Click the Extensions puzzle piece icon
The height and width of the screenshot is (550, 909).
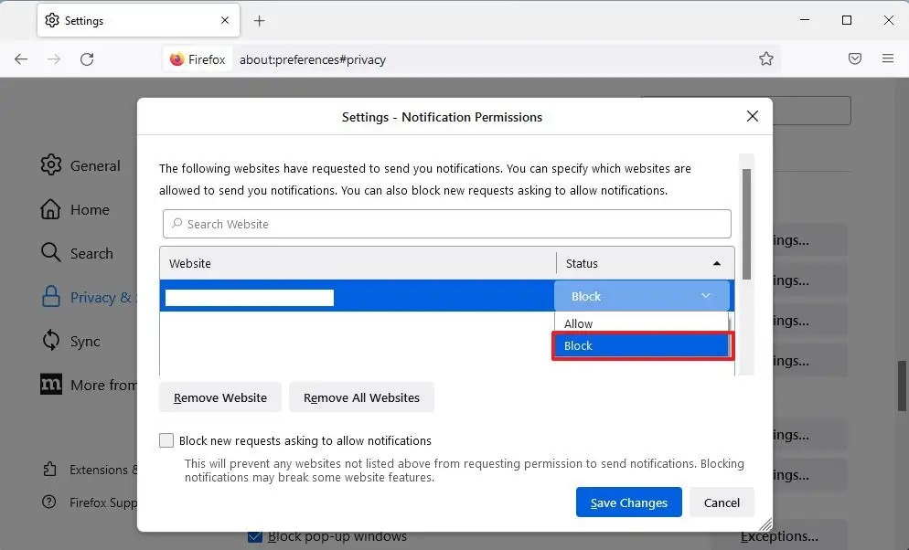50,469
